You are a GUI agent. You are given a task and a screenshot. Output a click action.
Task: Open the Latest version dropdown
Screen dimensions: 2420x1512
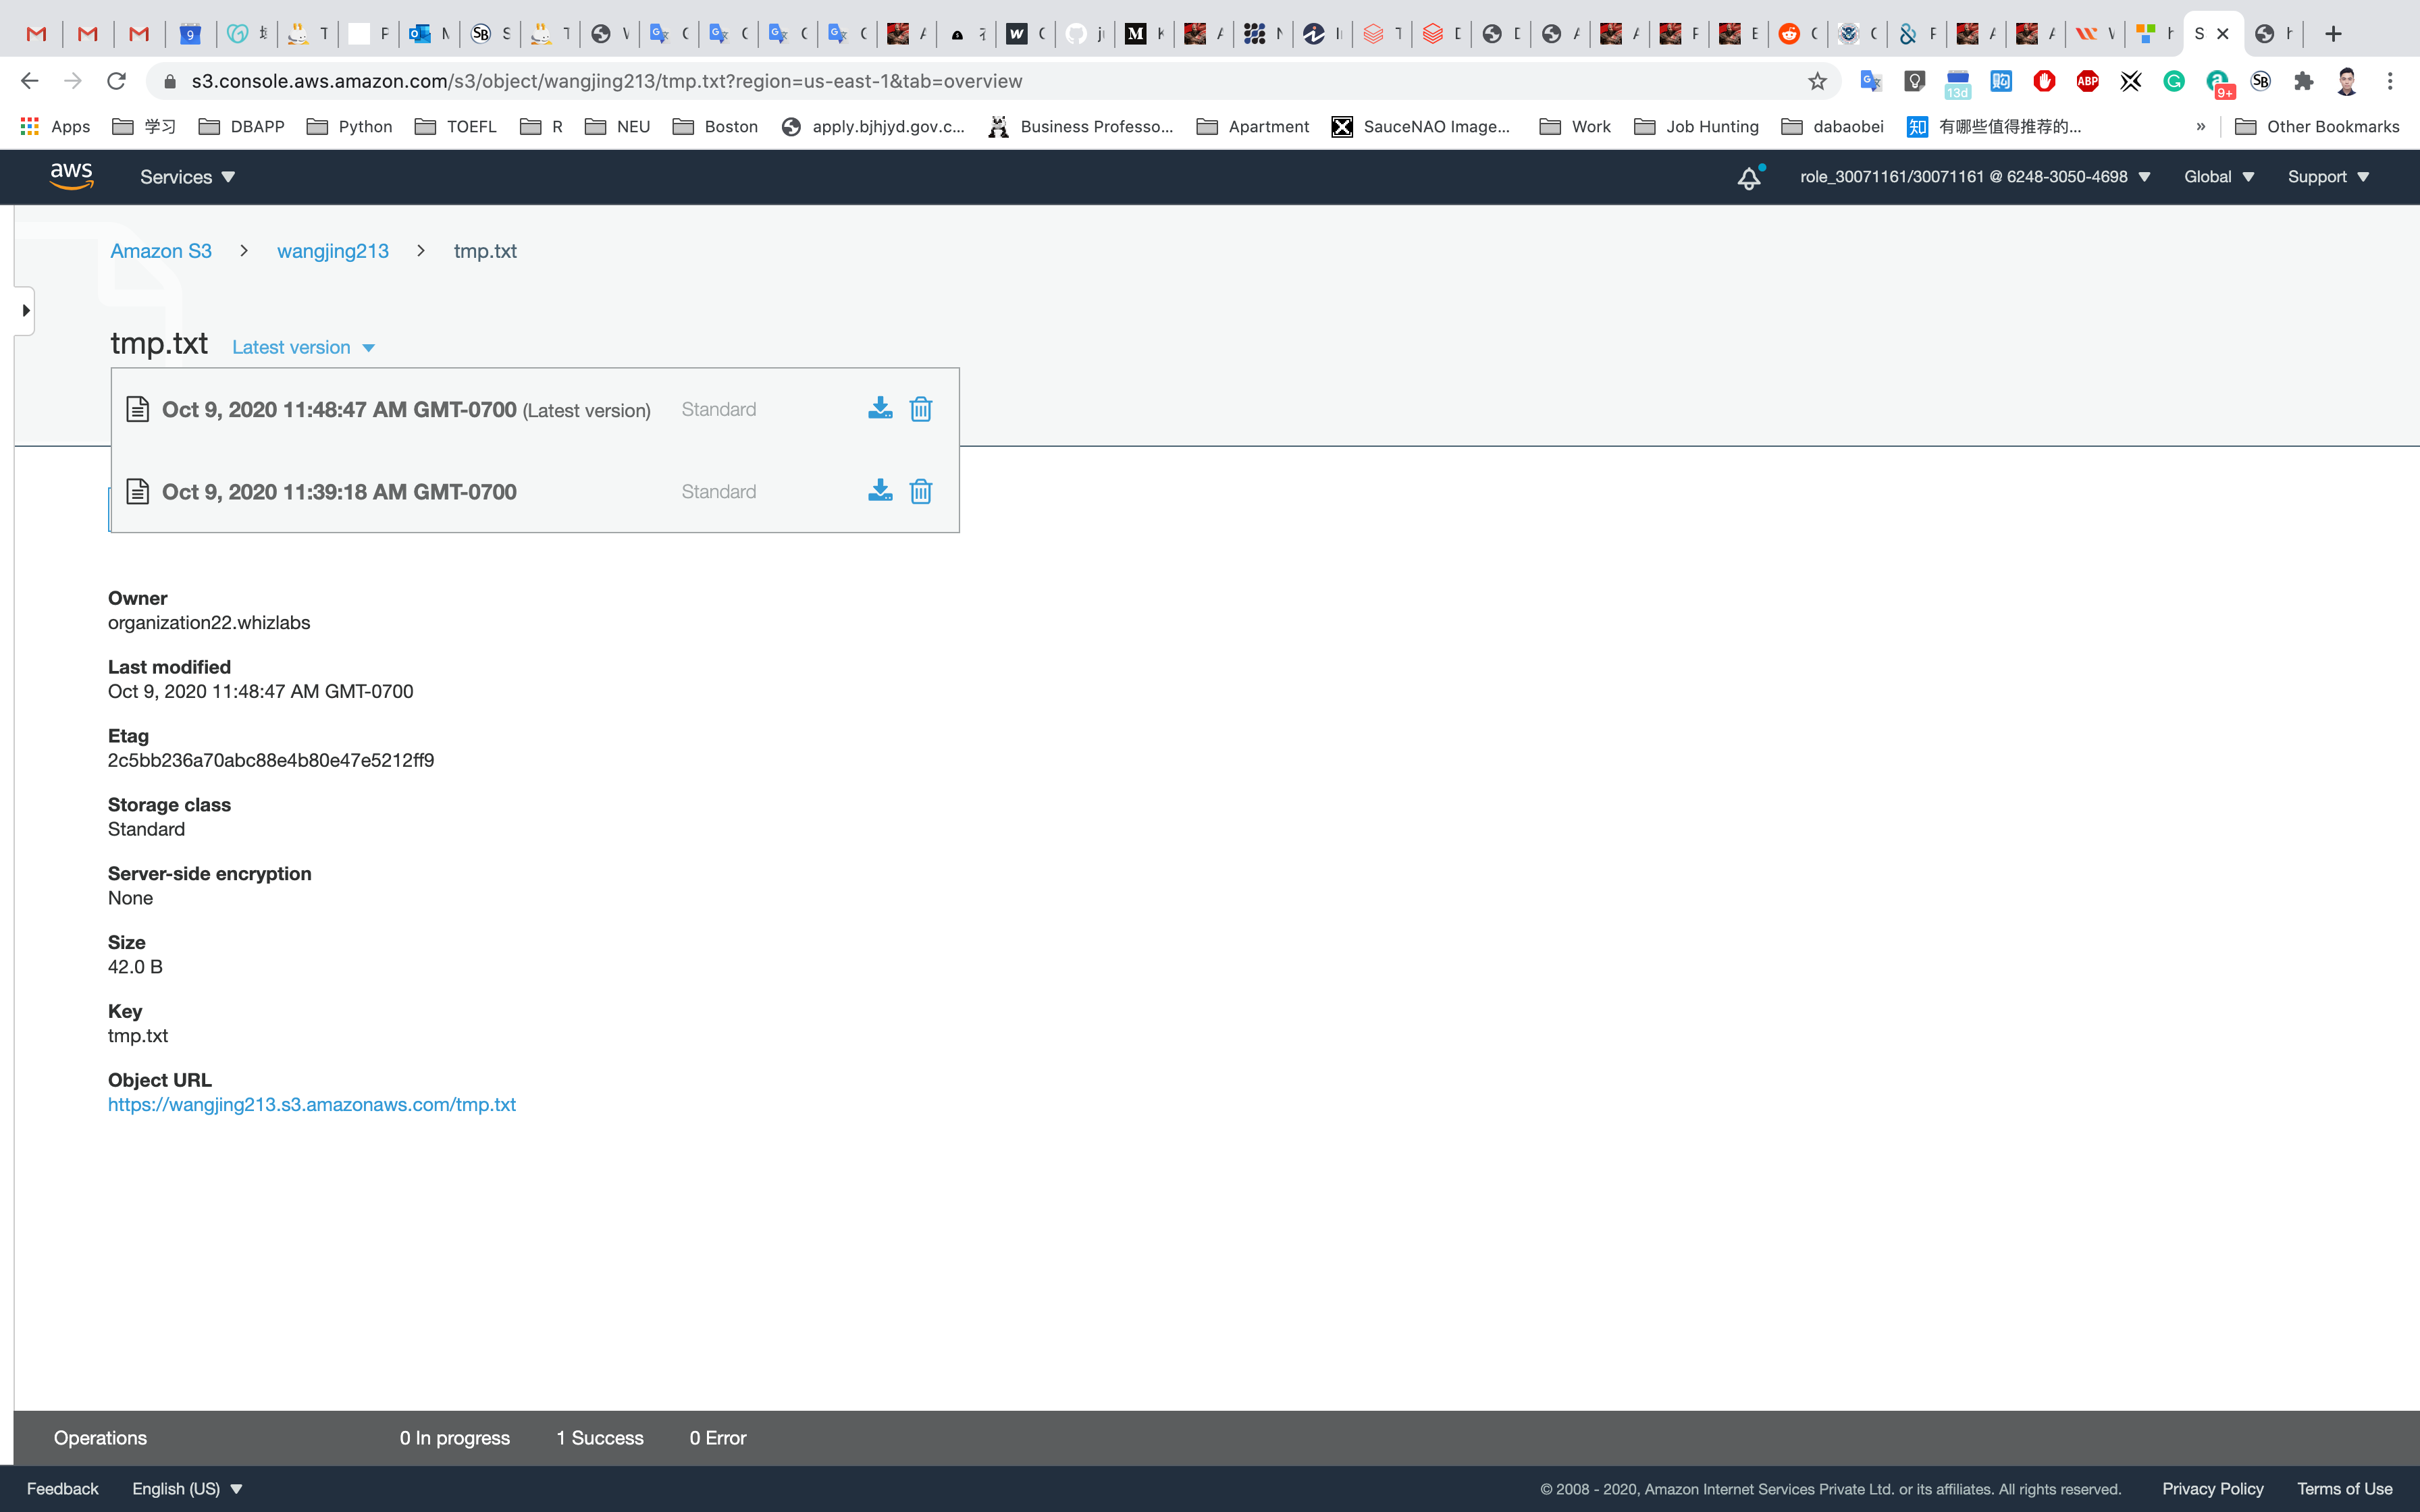tap(303, 347)
